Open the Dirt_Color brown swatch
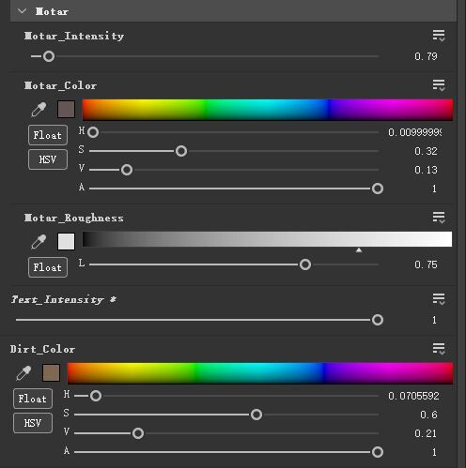 coord(51,372)
